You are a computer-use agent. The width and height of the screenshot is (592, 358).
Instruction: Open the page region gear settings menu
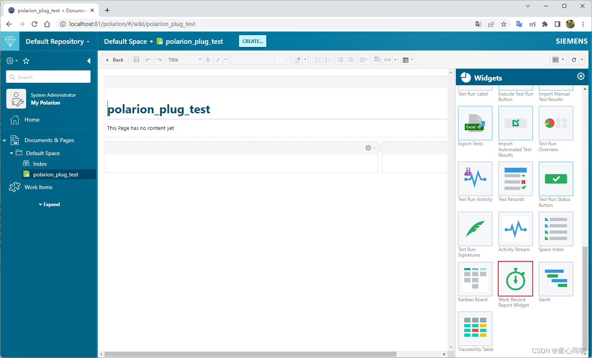[x=370, y=148]
